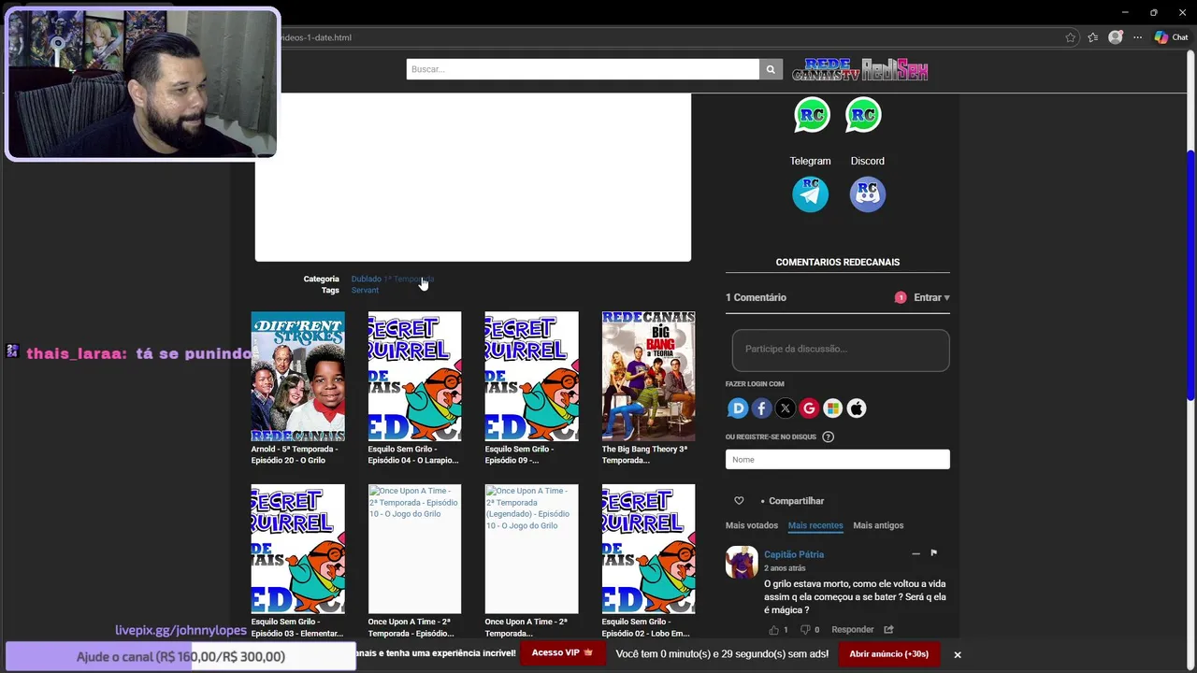Click the 'The Big Bang Theory 3ª Temporada' title text
The image size is (1197, 673).
point(644,454)
